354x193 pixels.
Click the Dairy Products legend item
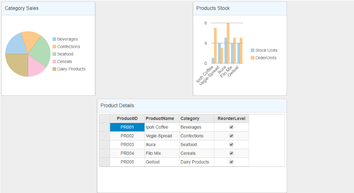click(x=71, y=69)
